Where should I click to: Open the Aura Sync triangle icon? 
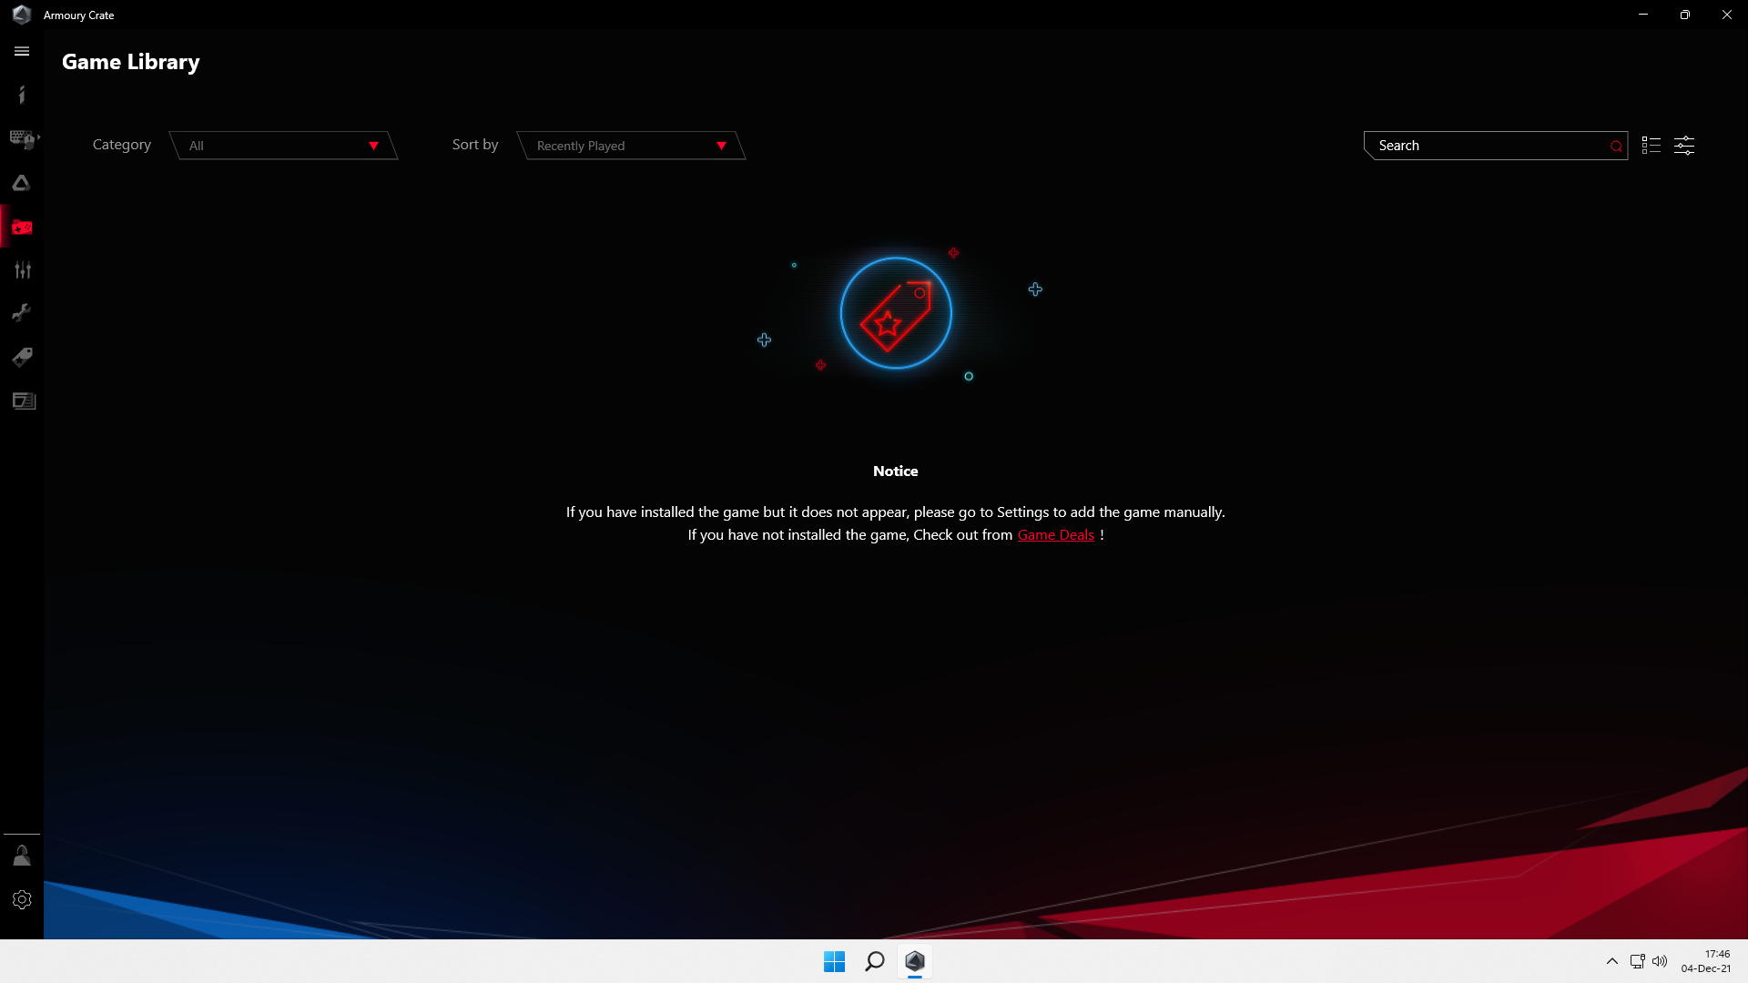[x=22, y=183]
